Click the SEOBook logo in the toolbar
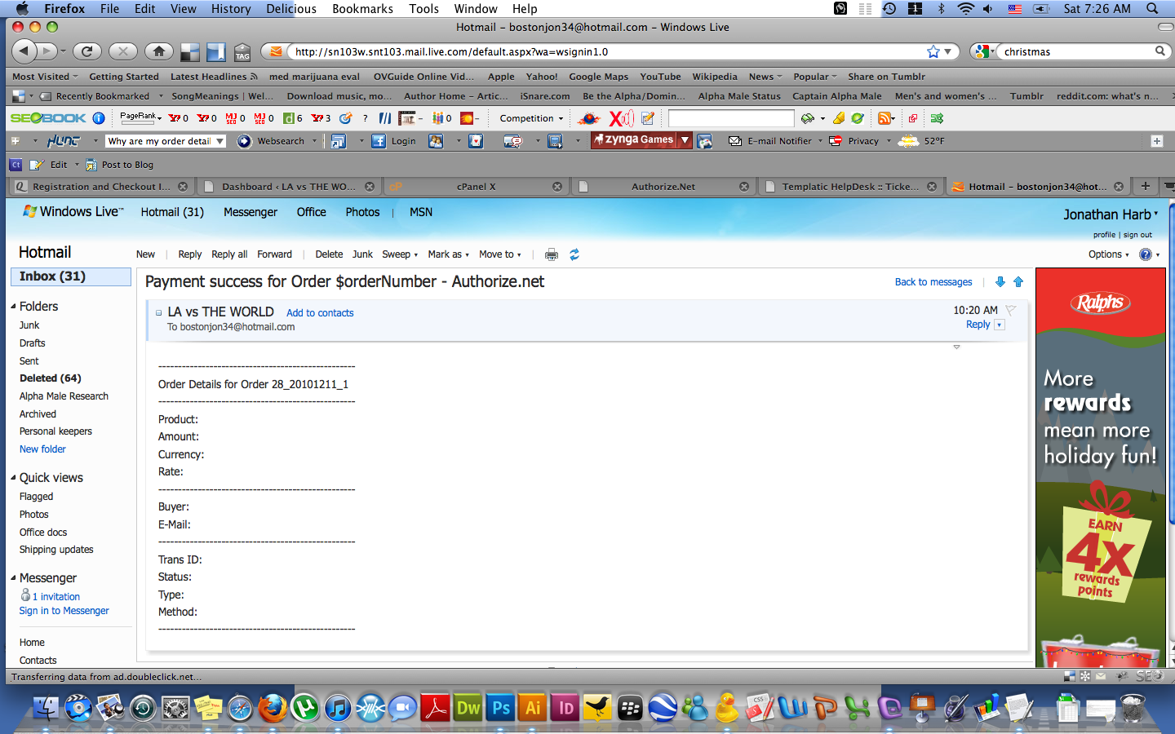The height and width of the screenshot is (734, 1175). (x=48, y=118)
